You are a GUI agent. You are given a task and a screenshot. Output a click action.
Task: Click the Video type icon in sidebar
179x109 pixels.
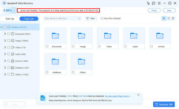pyautogui.click(x=13, y=47)
